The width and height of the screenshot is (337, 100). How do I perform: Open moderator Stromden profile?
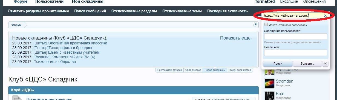click(284, 81)
